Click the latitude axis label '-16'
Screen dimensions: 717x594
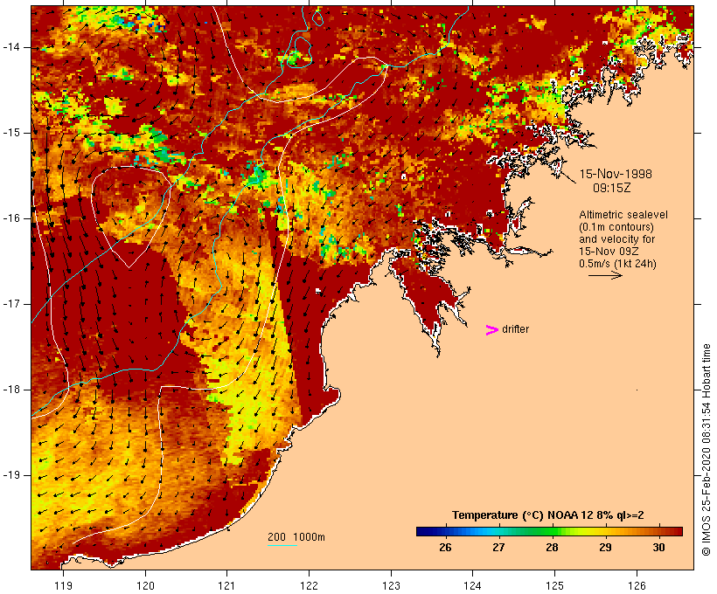[11, 218]
